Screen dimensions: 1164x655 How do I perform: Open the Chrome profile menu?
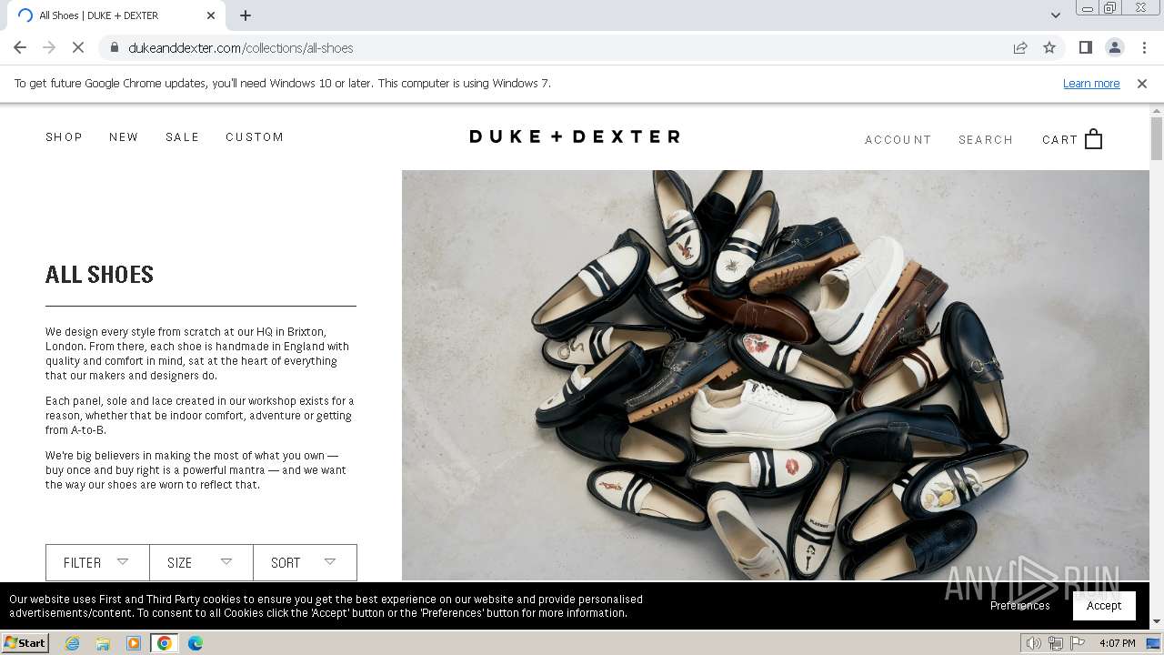coord(1114,47)
